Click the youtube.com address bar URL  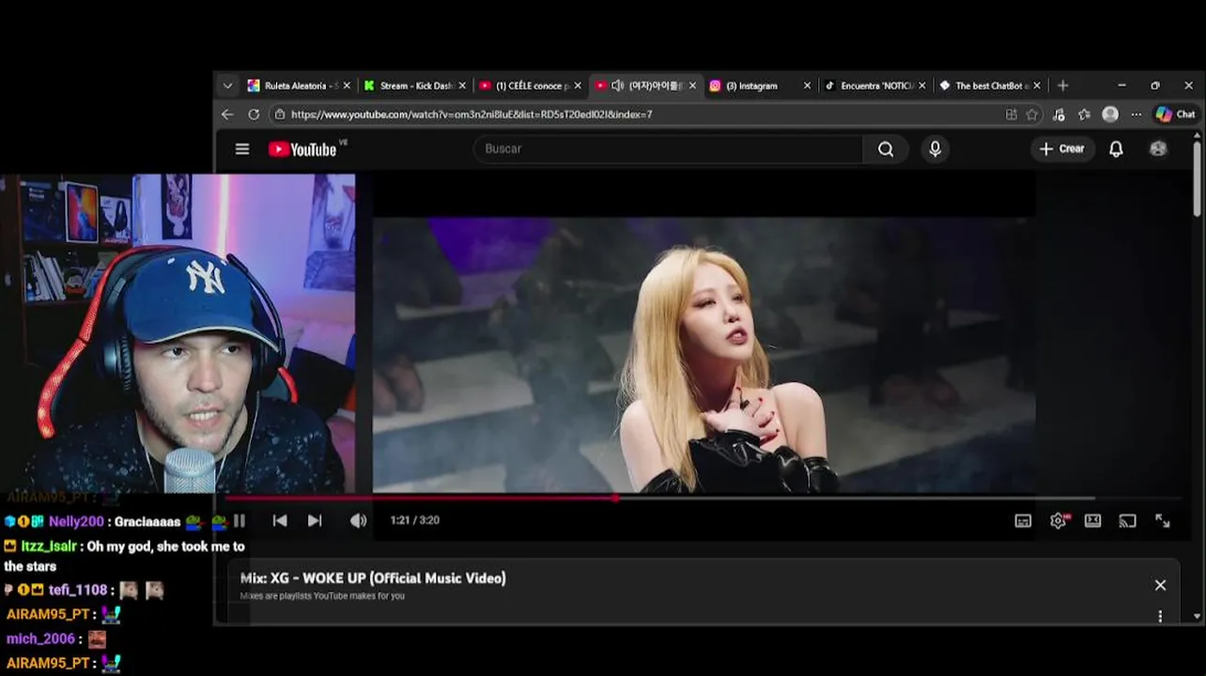472,115
